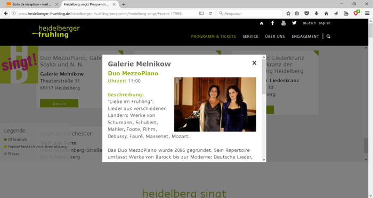This screenshot has width=373, height=198.
Task: Toggle reader view icon in address bar
Action: pyautogui.click(x=201, y=13)
